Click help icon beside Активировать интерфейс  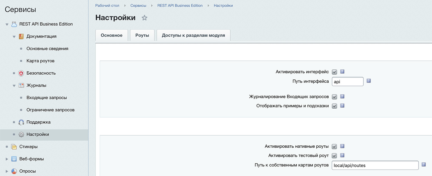coord(342,72)
